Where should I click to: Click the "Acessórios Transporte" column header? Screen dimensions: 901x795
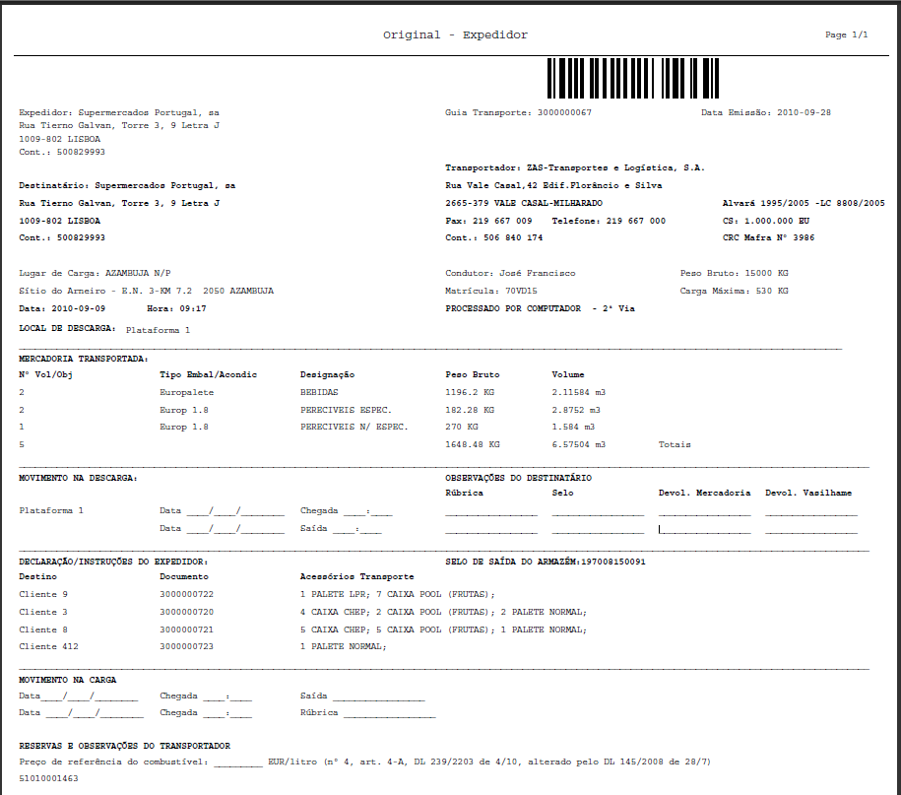pos(356,576)
